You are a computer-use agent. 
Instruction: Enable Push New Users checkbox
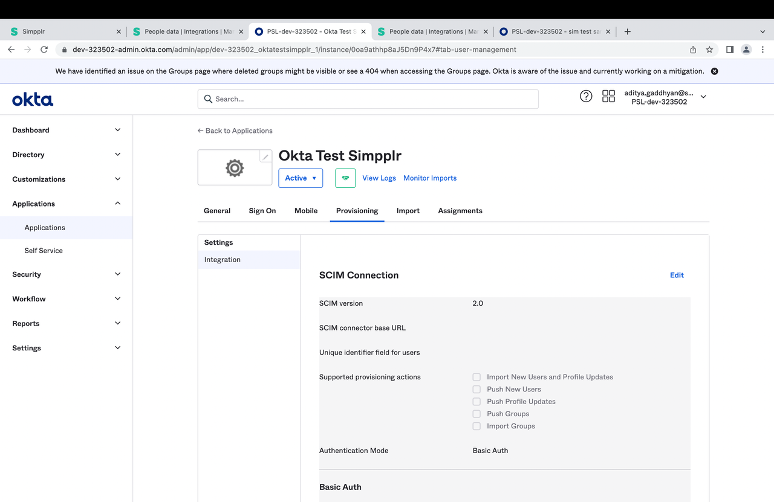(x=476, y=390)
